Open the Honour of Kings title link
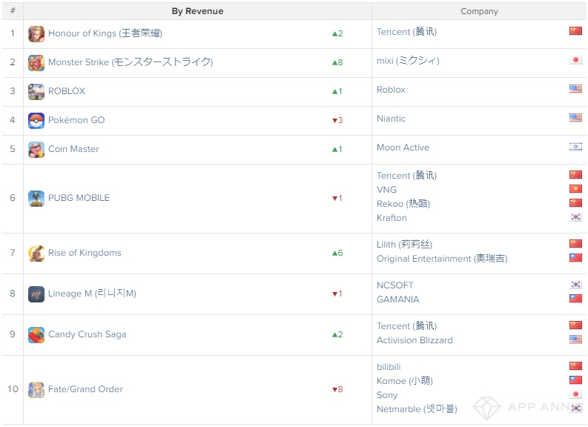588x427 pixels. tap(105, 33)
